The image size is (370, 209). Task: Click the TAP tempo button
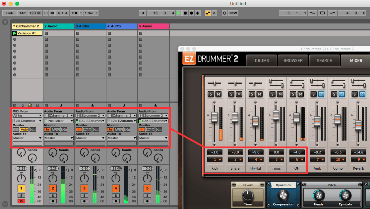coord(23,13)
